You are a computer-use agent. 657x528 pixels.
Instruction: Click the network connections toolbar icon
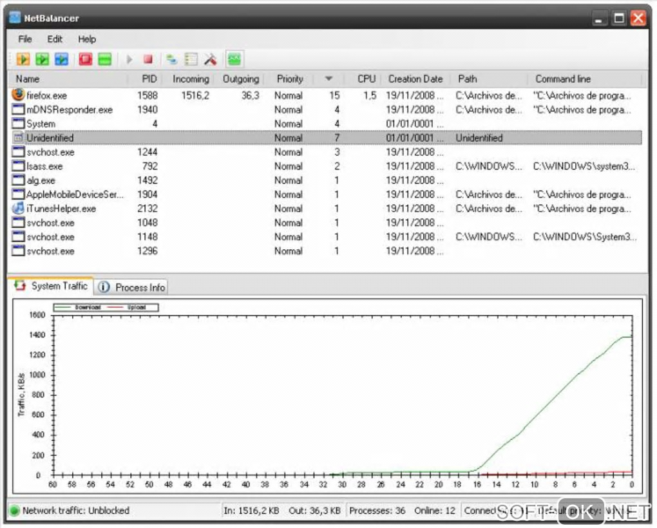pyautogui.click(x=171, y=59)
